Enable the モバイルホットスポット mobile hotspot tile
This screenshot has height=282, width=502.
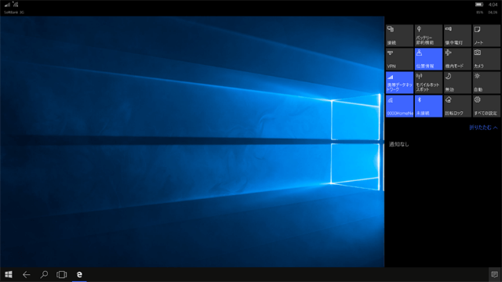coord(428,82)
